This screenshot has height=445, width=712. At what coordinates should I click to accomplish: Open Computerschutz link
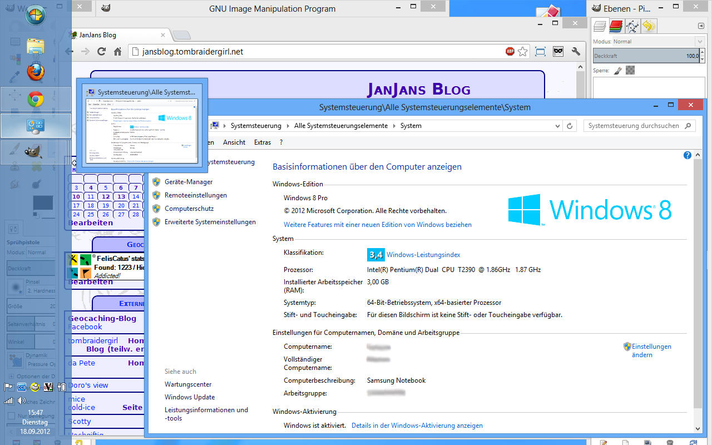coord(189,209)
